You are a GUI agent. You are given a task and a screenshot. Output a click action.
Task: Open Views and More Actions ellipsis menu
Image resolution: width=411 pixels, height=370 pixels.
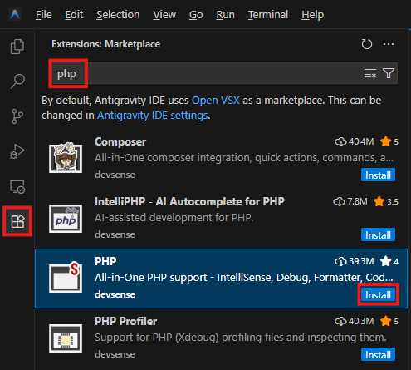(x=389, y=44)
